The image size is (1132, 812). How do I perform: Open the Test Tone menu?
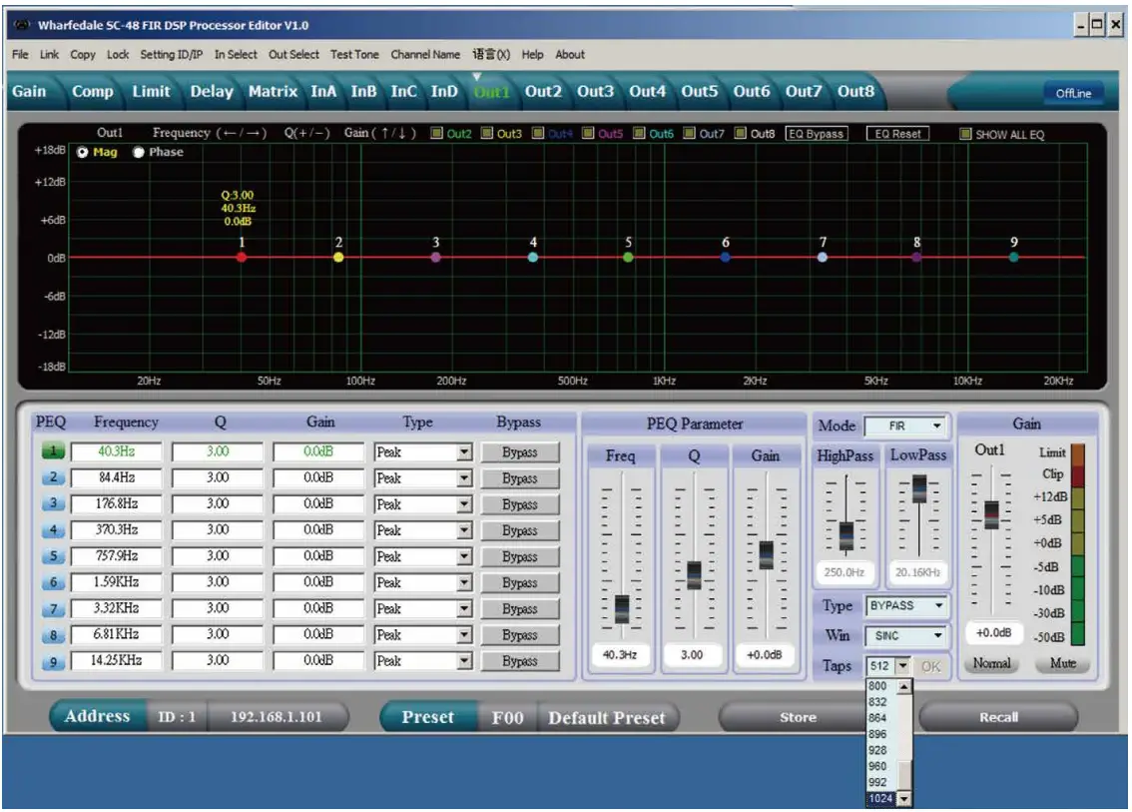pyautogui.click(x=354, y=54)
